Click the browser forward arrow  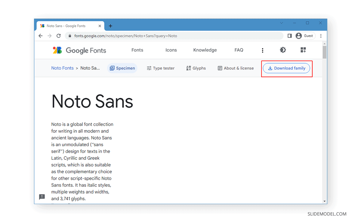[50, 36]
